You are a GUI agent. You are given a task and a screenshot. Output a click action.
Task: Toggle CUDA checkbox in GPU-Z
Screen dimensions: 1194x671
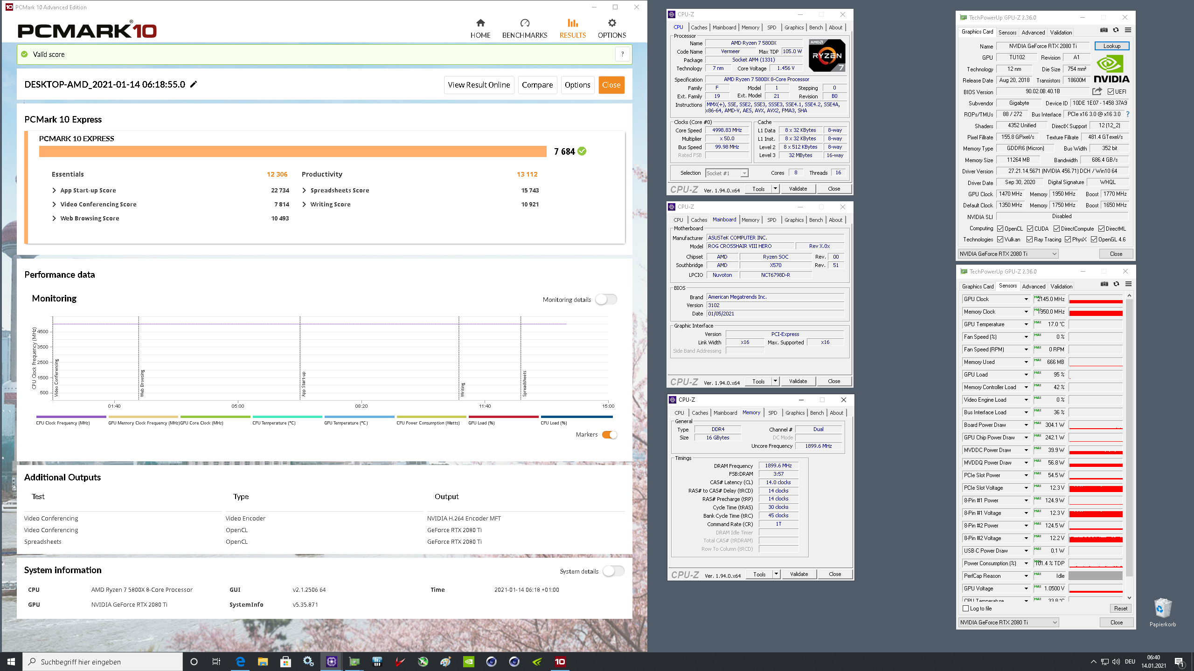[1030, 229]
